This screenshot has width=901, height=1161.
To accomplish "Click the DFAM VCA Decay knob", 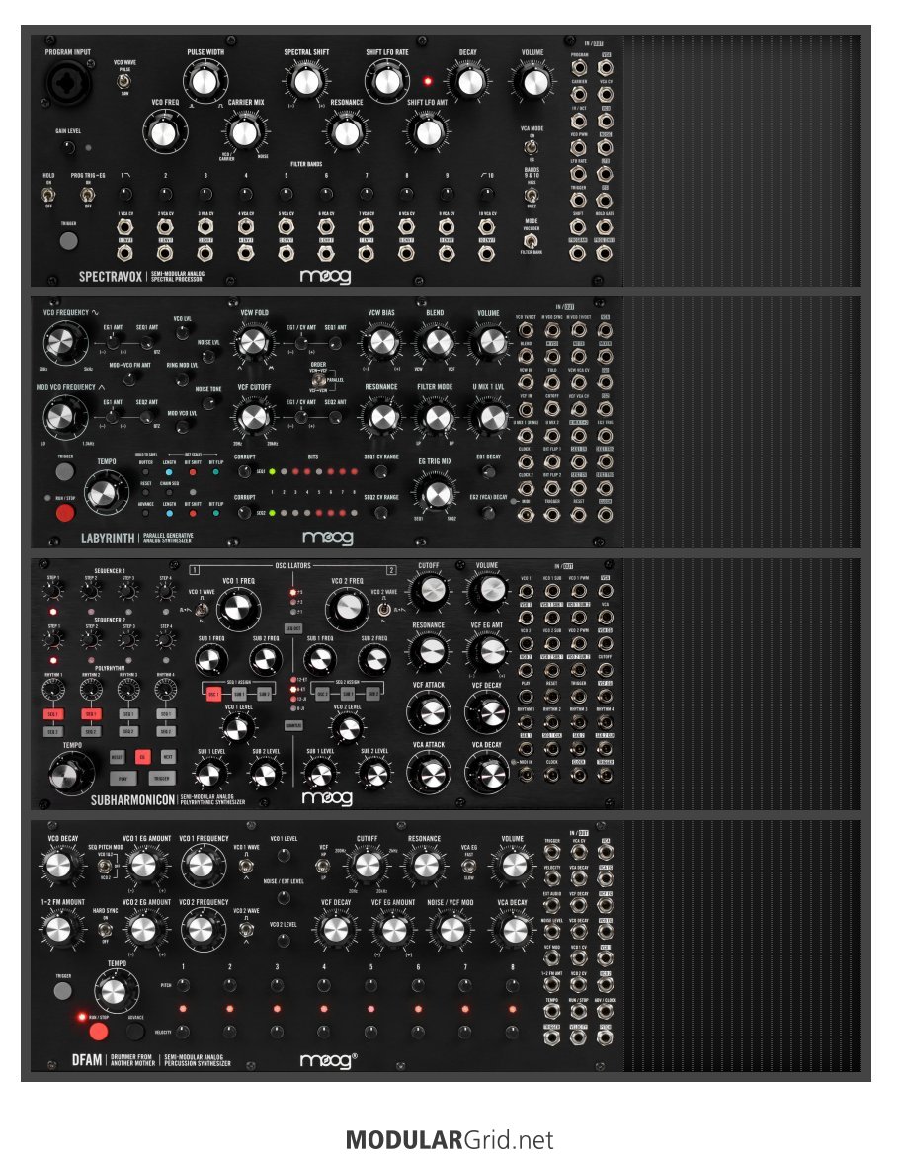I will [x=513, y=931].
